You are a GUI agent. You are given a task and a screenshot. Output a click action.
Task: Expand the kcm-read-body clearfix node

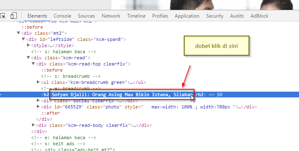tap(33, 125)
